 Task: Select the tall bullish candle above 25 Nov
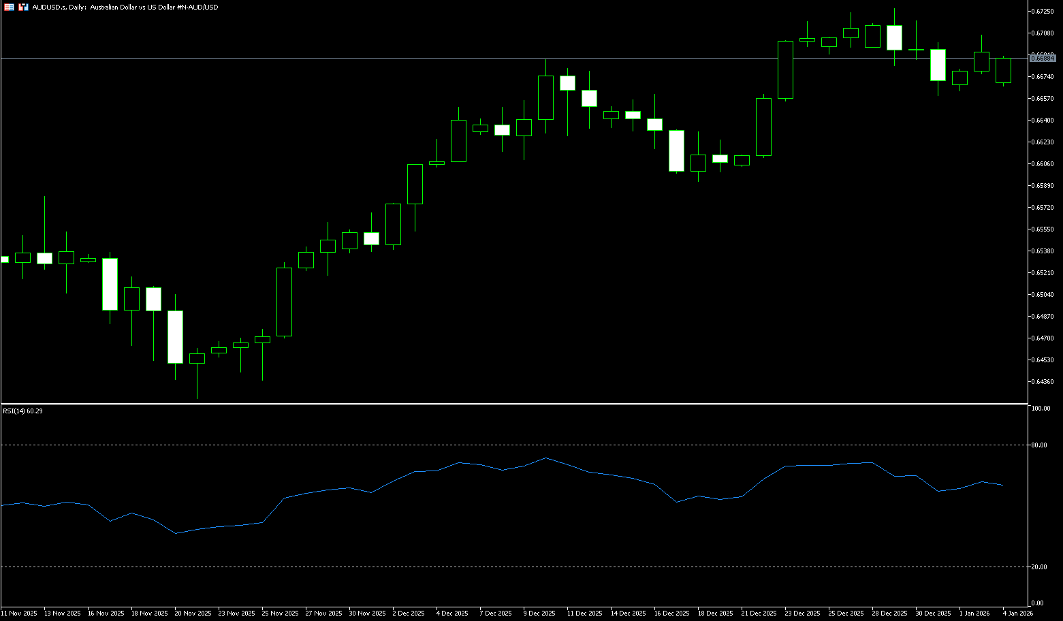pyautogui.click(x=284, y=302)
